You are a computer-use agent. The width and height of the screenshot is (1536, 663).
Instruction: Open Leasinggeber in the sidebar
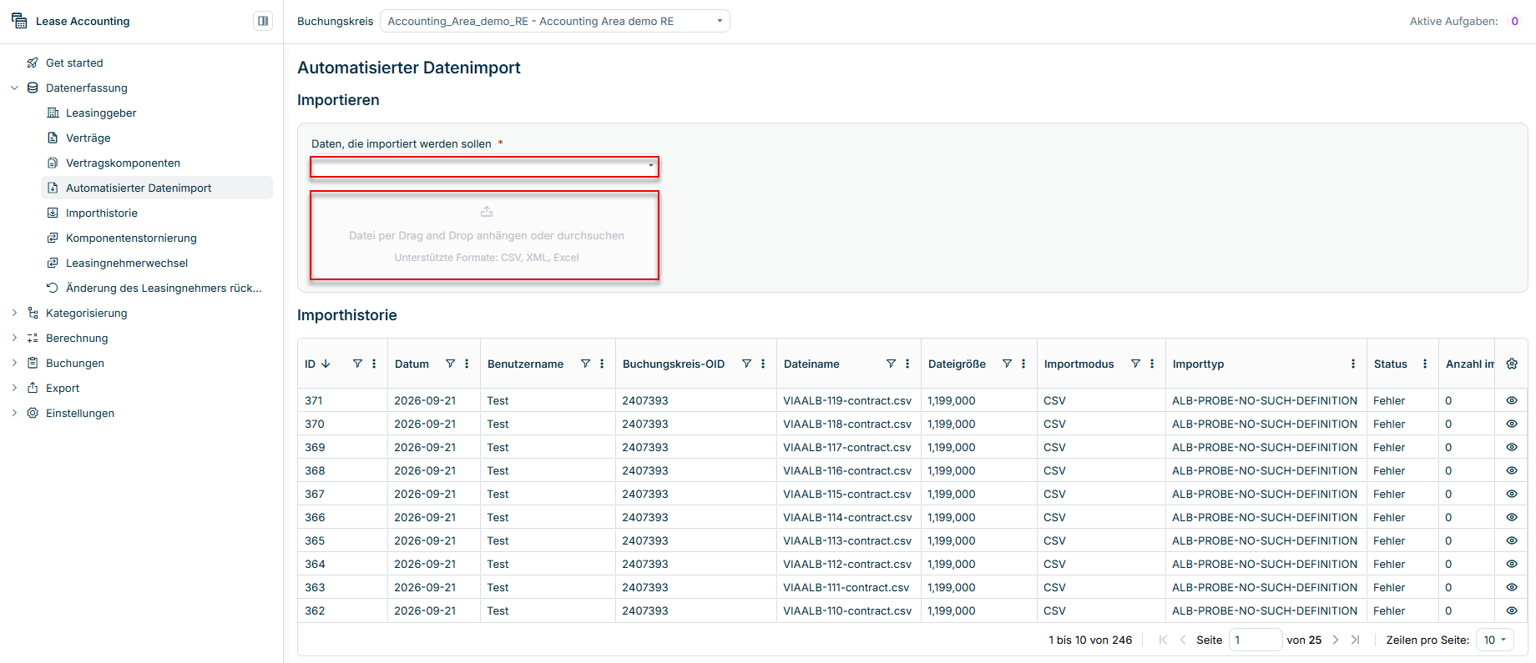point(101,113)
